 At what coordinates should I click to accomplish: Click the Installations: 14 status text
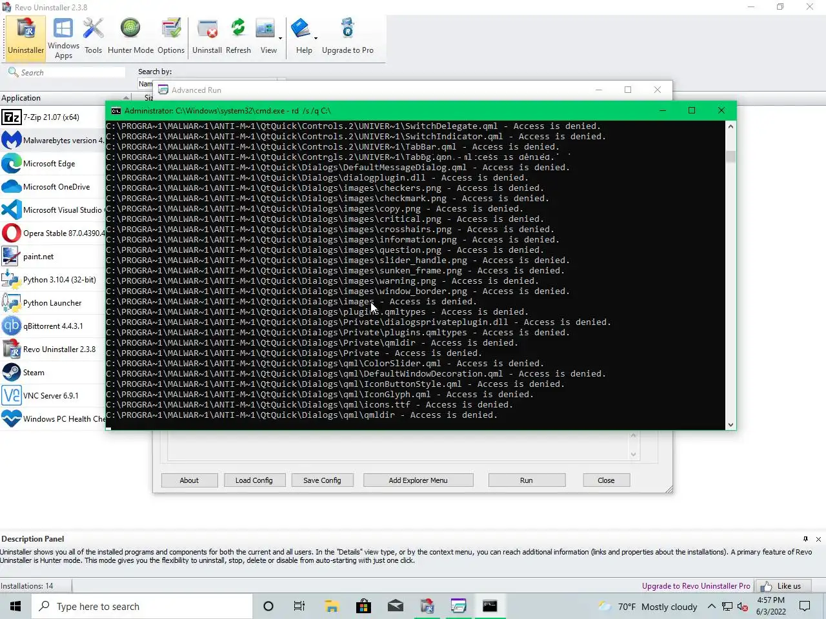pos(27,586)
